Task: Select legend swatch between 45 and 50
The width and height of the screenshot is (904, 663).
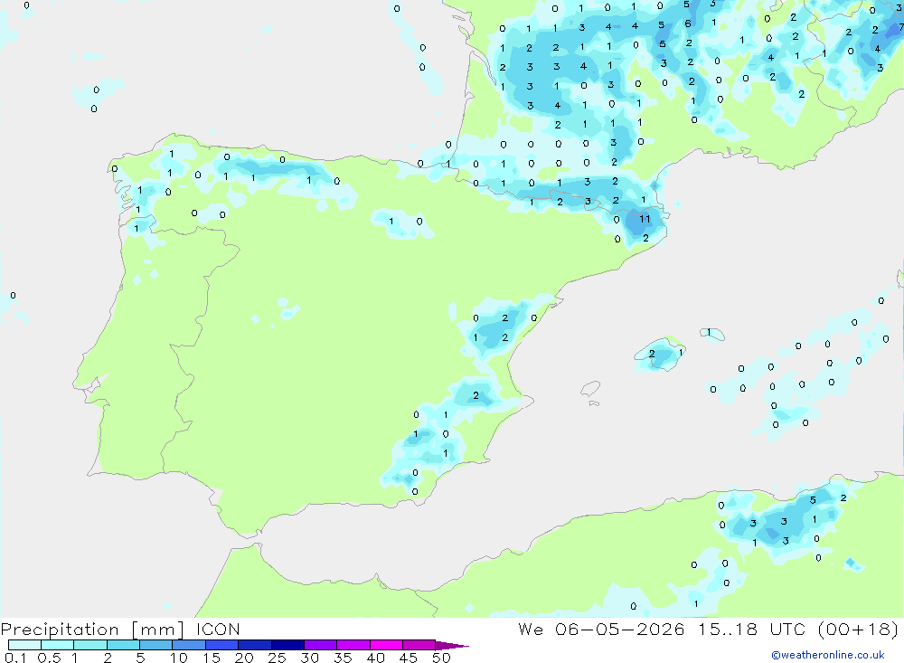Action: 419,645
